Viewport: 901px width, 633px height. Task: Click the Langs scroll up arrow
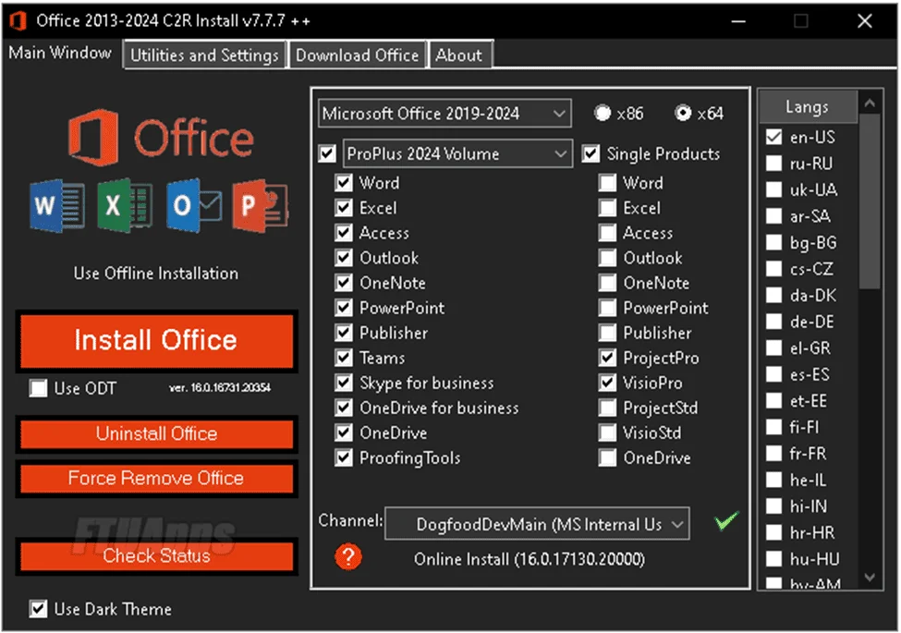pyautogui.click(x=870, y=103)
